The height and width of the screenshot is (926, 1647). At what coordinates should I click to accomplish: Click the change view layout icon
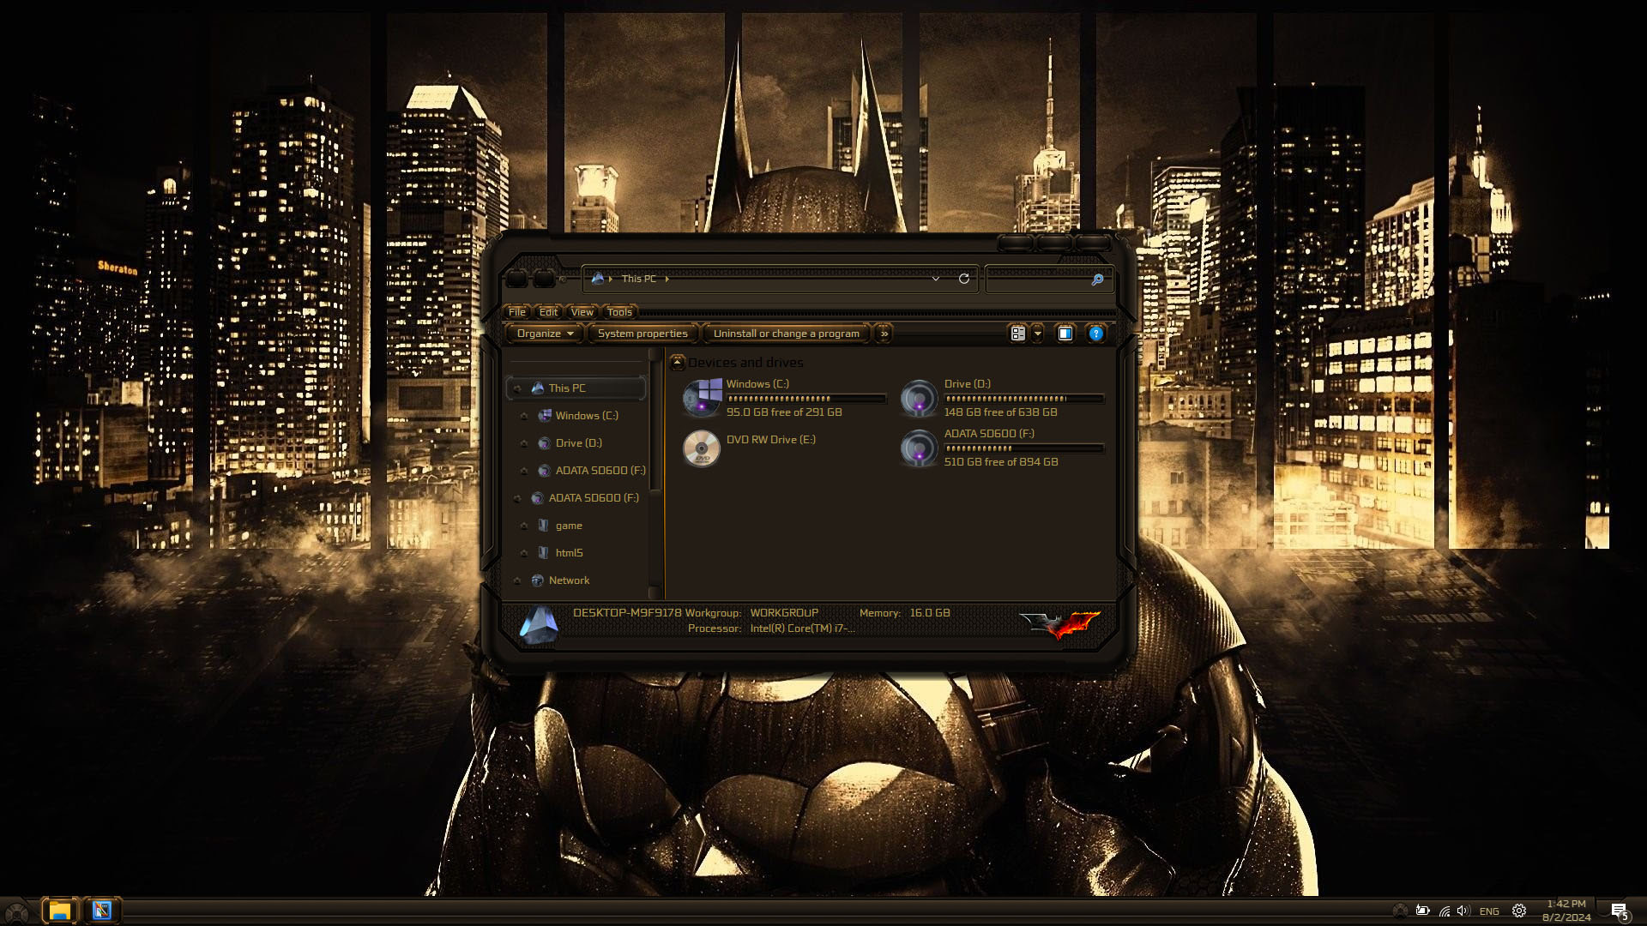[x=1018, y=334]
